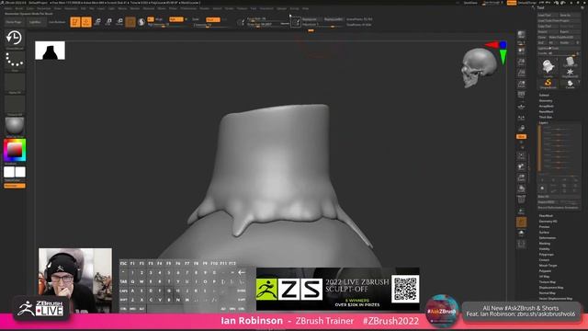Toggle Persp perspective in right shelf
The width and height of the screenshot is (588, 331).
tap(521, 95)
